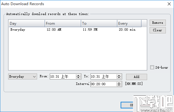The height and width of the screenshot is (112, 174).
Task: Sort by the To column header
Action: 99,23
